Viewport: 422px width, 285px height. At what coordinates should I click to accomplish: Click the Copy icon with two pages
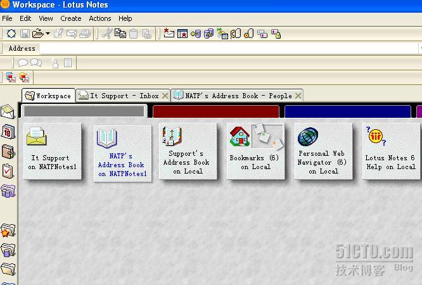(120, 34)
